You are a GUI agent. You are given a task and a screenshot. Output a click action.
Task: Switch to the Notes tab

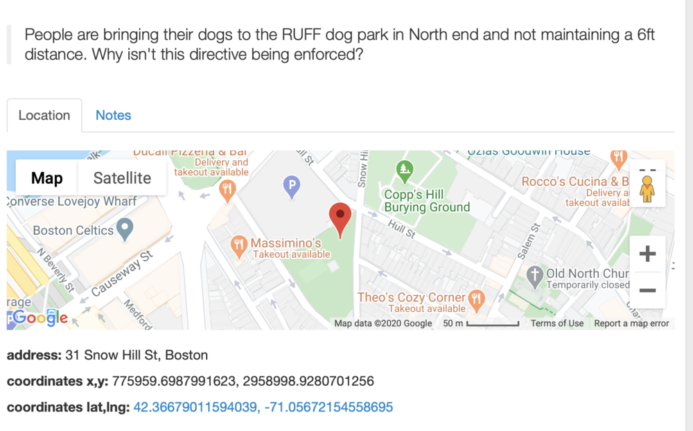point(114,116)
